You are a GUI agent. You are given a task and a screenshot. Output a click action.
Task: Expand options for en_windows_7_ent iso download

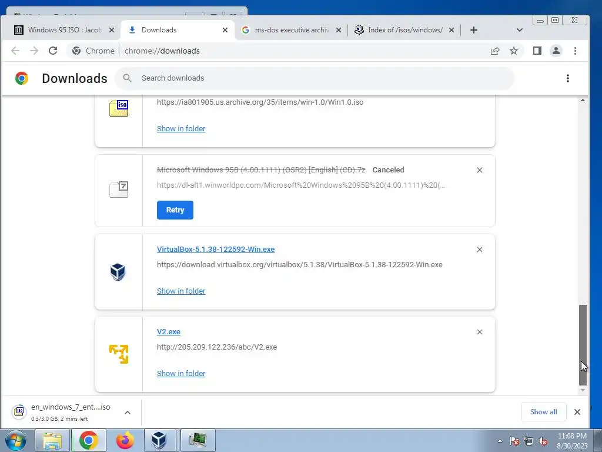pyautogui.click(x=128, y=413)
